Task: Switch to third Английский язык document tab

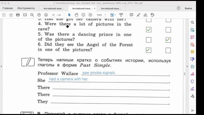Action: point(111,8)
